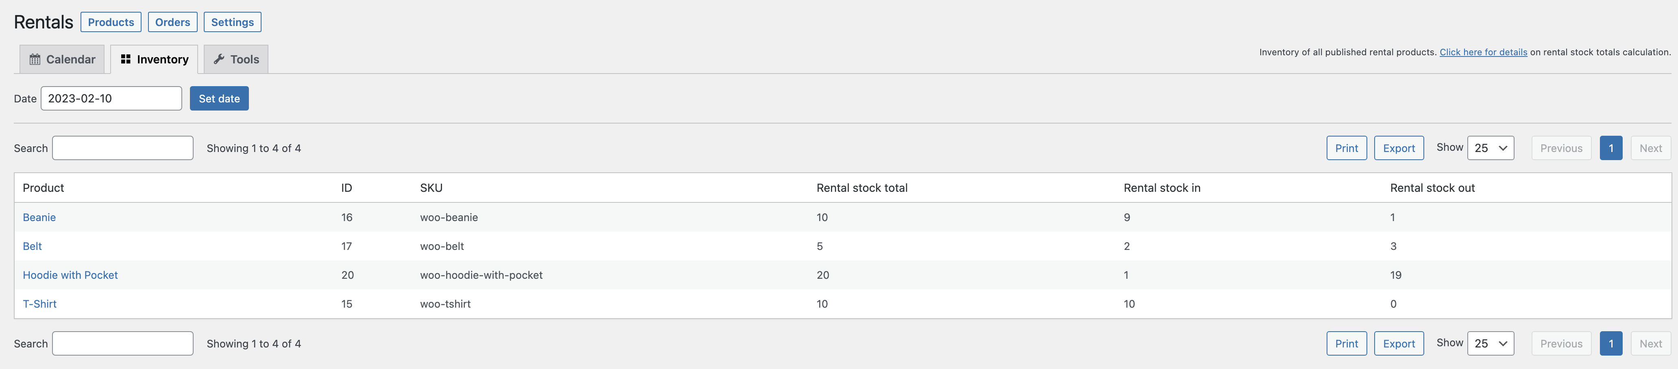Focus the Date input field
This screenshot has width=1678, height=369.
click(x=111, y=99)
